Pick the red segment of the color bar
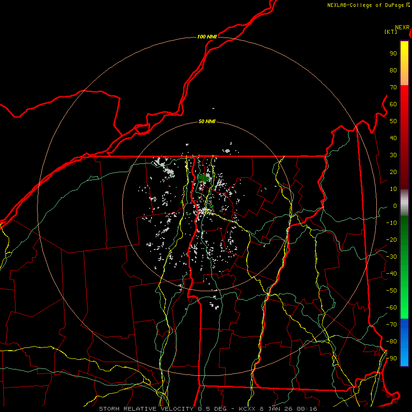 click(404, 137)
